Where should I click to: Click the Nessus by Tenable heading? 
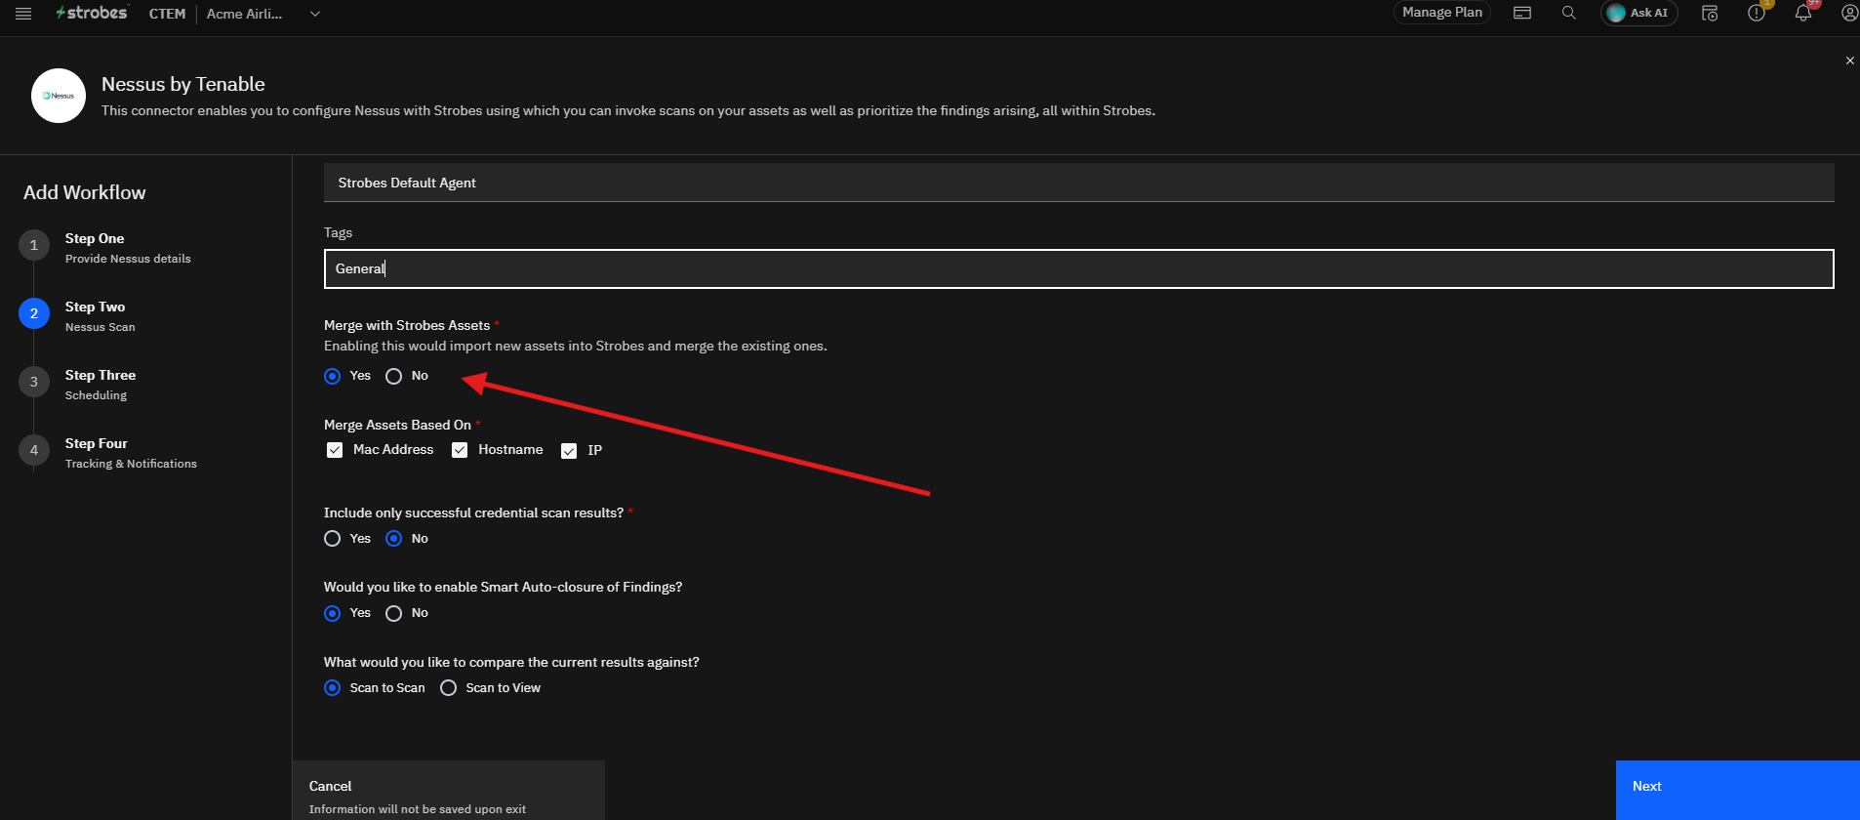(x=183, y=84)
